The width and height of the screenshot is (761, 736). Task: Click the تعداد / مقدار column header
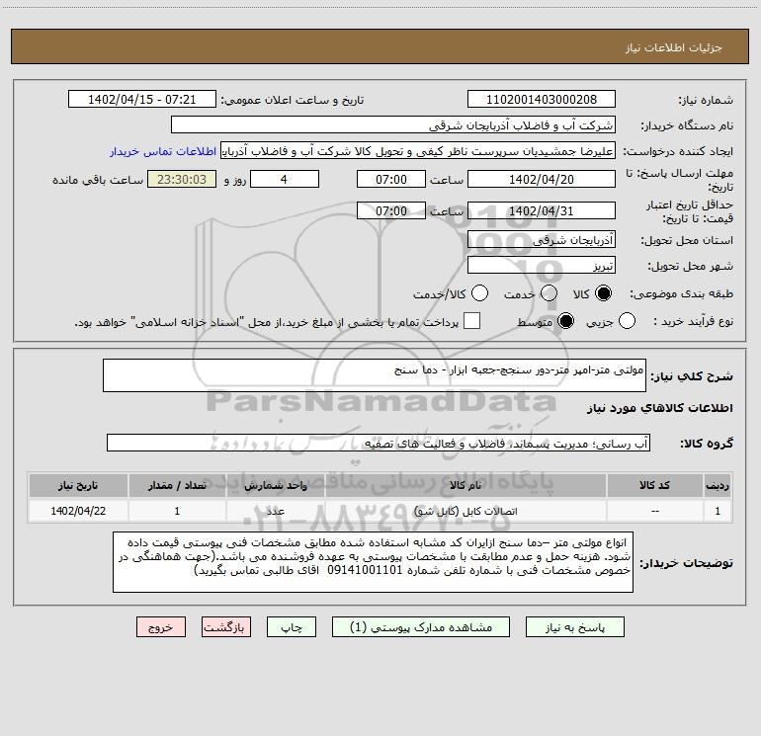click(177, 485)
